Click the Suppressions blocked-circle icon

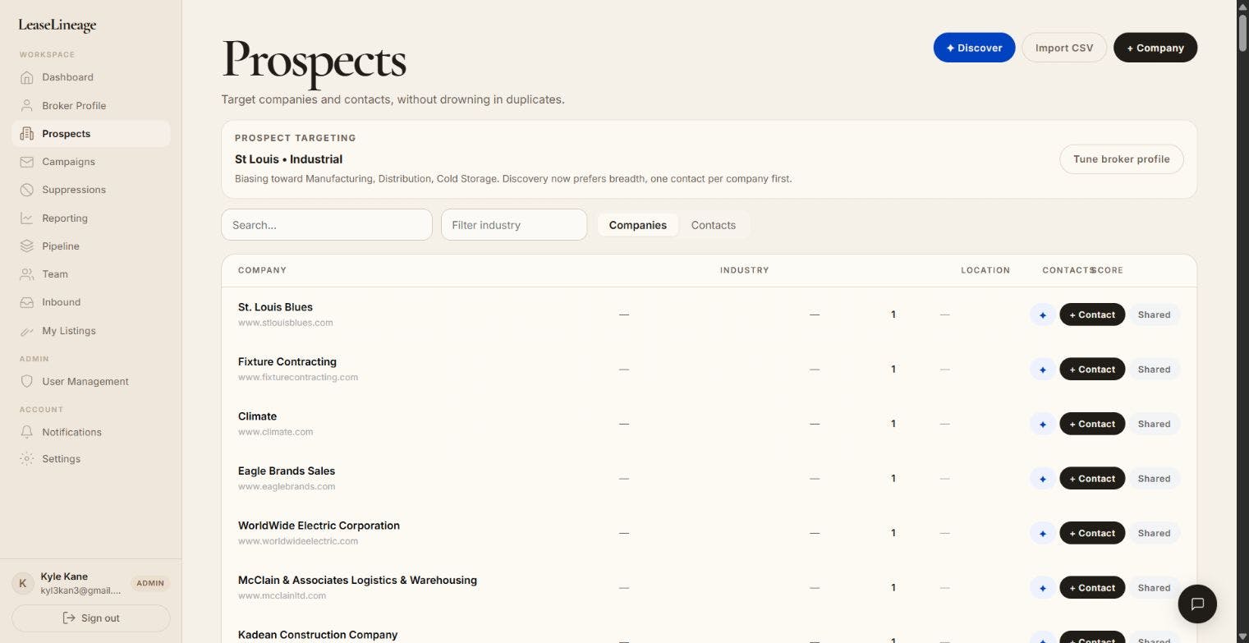(x=27, y=190)
